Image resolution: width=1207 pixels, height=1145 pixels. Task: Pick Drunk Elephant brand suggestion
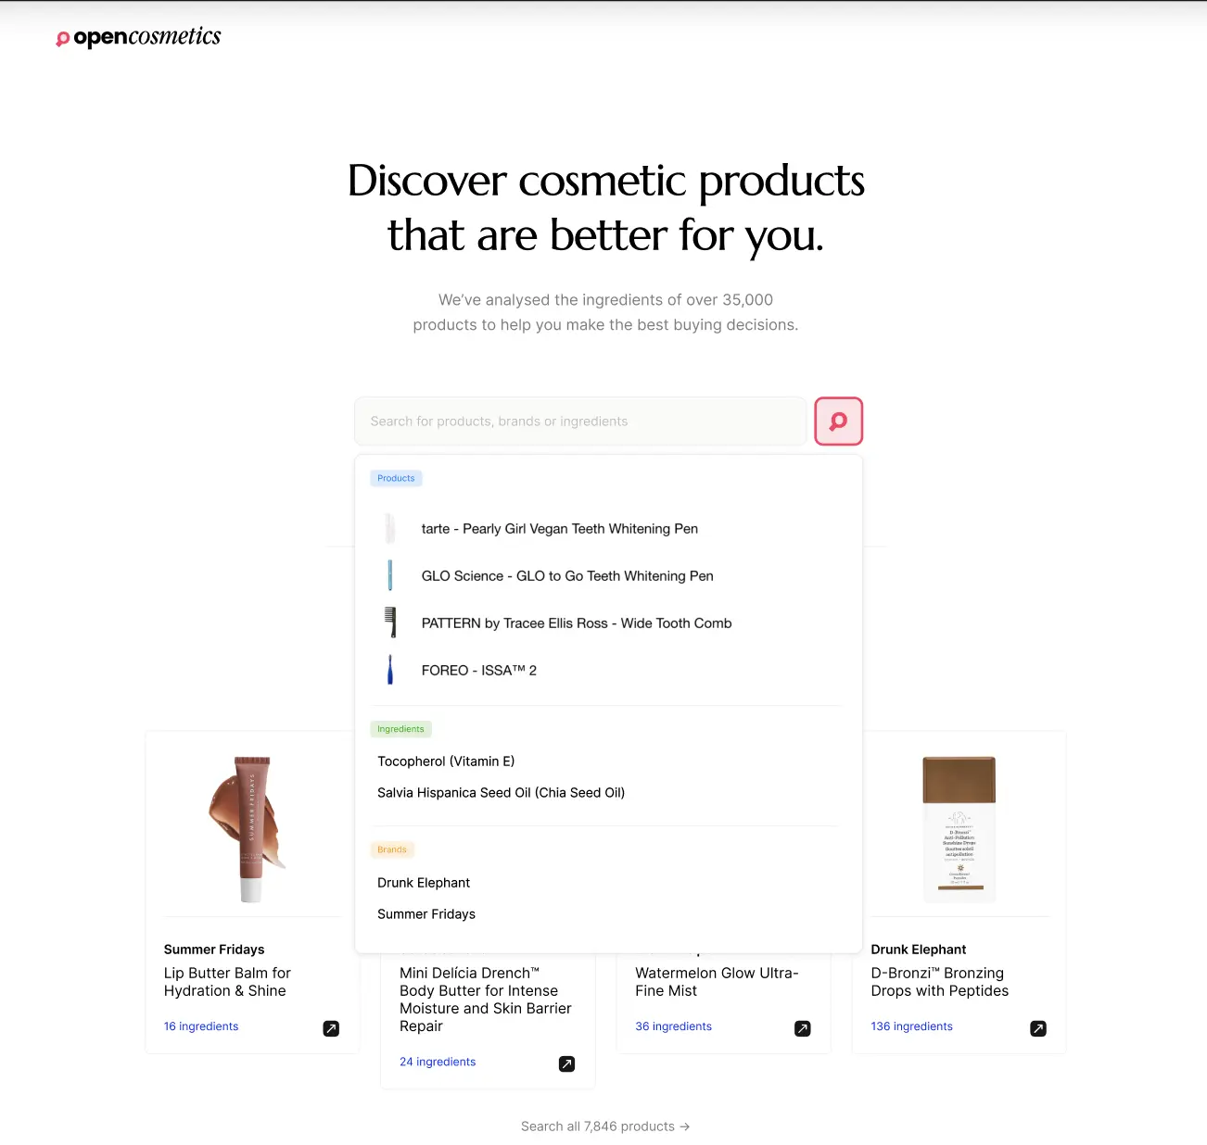424,882
